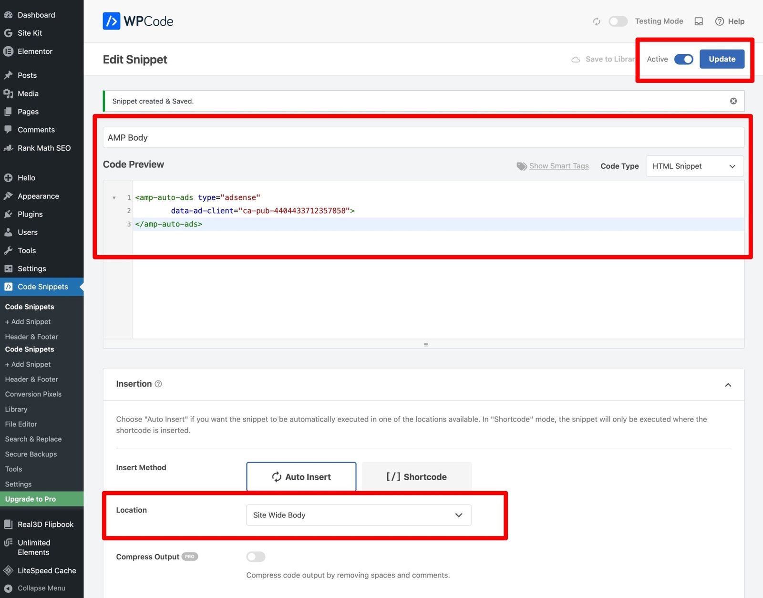This screenshot has width=763, height=598.
Task: Open the Code Type dropdown
Action: 694,166
